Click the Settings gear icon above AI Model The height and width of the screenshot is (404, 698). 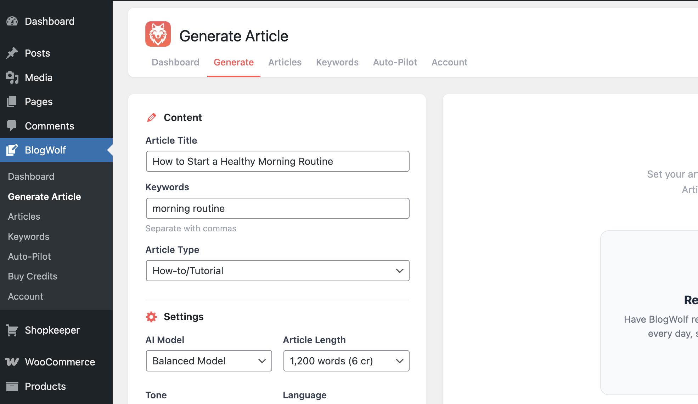(x=151, y=317)
